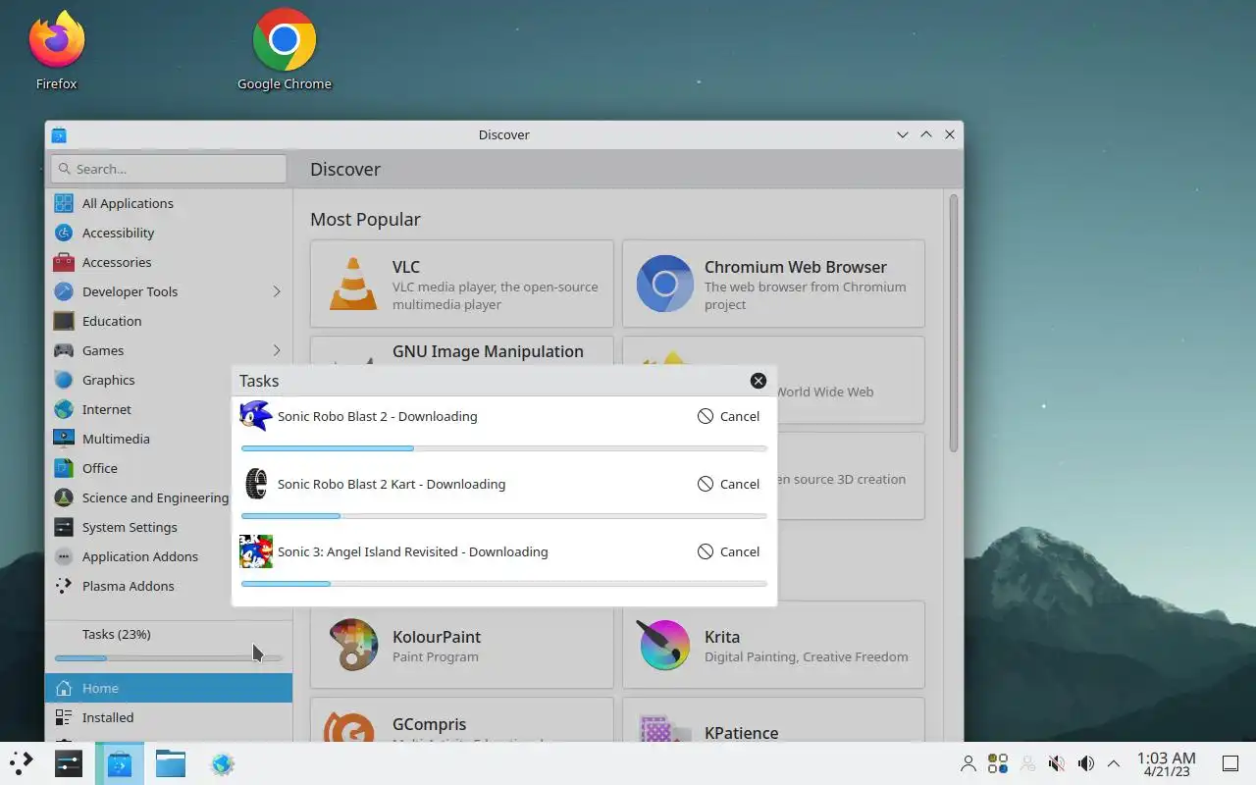Click the show desktop button in the taskbar
The height and width of the screenshot is (785, 1256).
click(x=1230, y=763)
